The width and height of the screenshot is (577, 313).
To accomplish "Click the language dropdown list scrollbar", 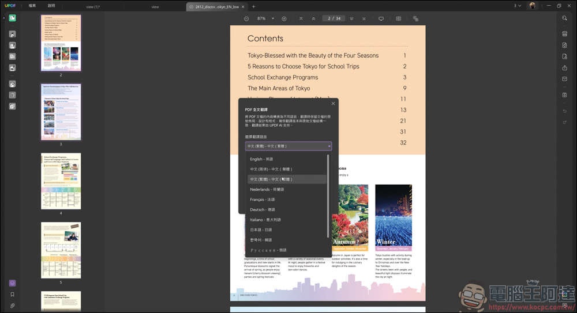I will point(328,196).
